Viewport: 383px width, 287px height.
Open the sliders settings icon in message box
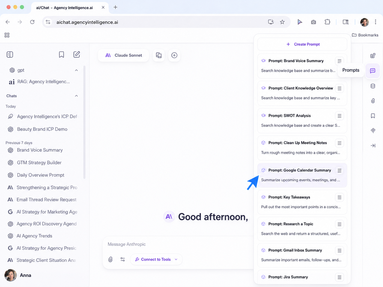click(x=123, y=259)
